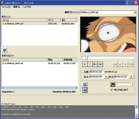Click the monitor preview toggle icon

[85, 84]
